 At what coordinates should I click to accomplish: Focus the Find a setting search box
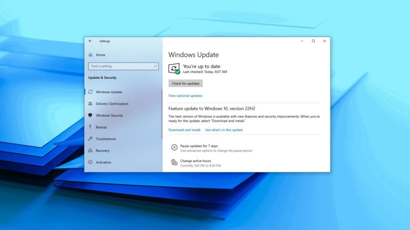(123, 66)
